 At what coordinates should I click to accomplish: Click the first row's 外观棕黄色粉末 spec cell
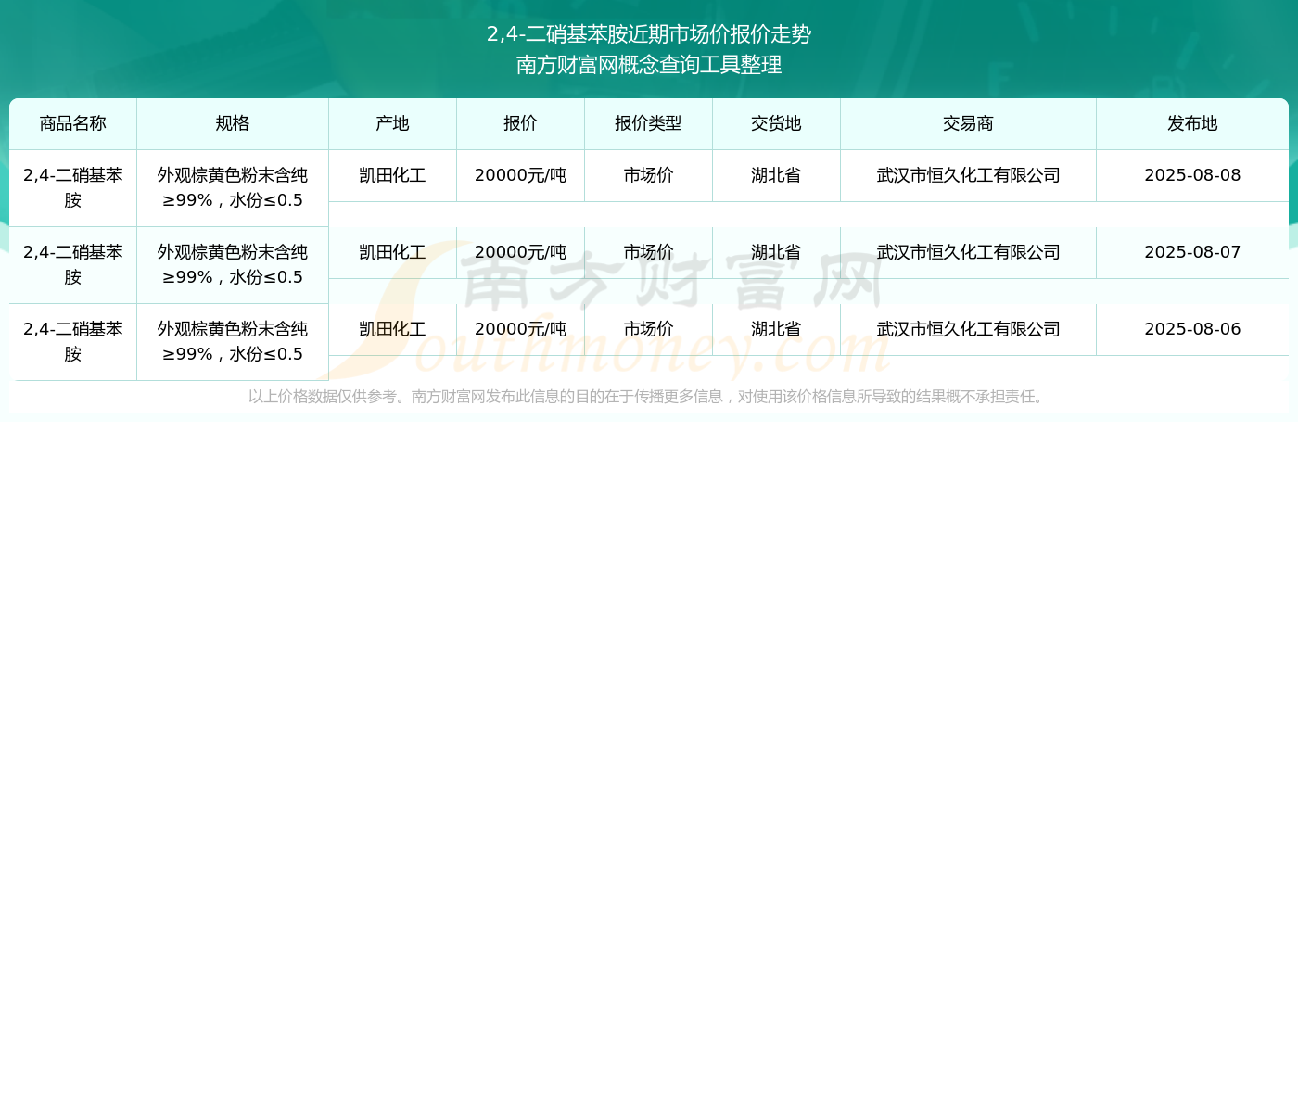click(x=233, y=188)
